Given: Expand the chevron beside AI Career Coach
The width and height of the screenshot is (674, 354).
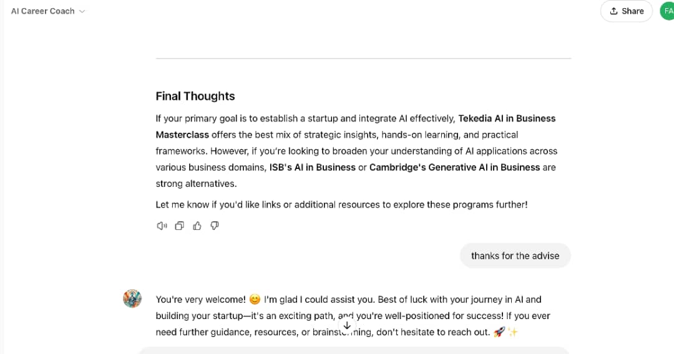Looking at the screenshot, I should [x=82, y=11].
